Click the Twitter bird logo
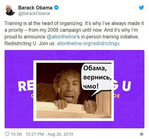The width and height of the screenshot is (149, 139). (141, 8)
